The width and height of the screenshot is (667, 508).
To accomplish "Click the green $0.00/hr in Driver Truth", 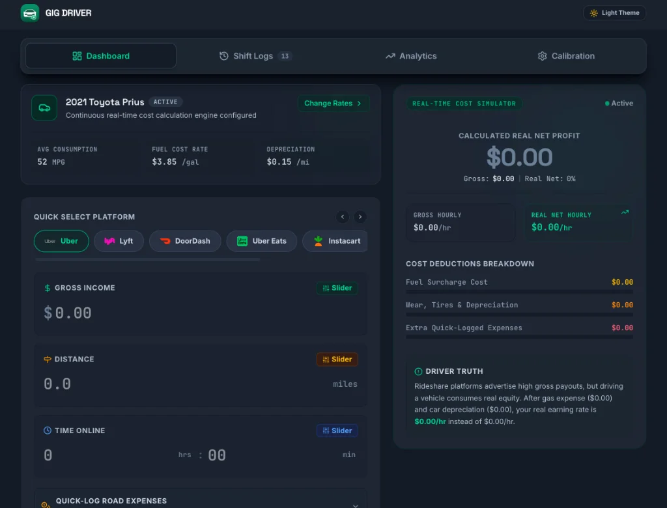I will pos(430,421).
